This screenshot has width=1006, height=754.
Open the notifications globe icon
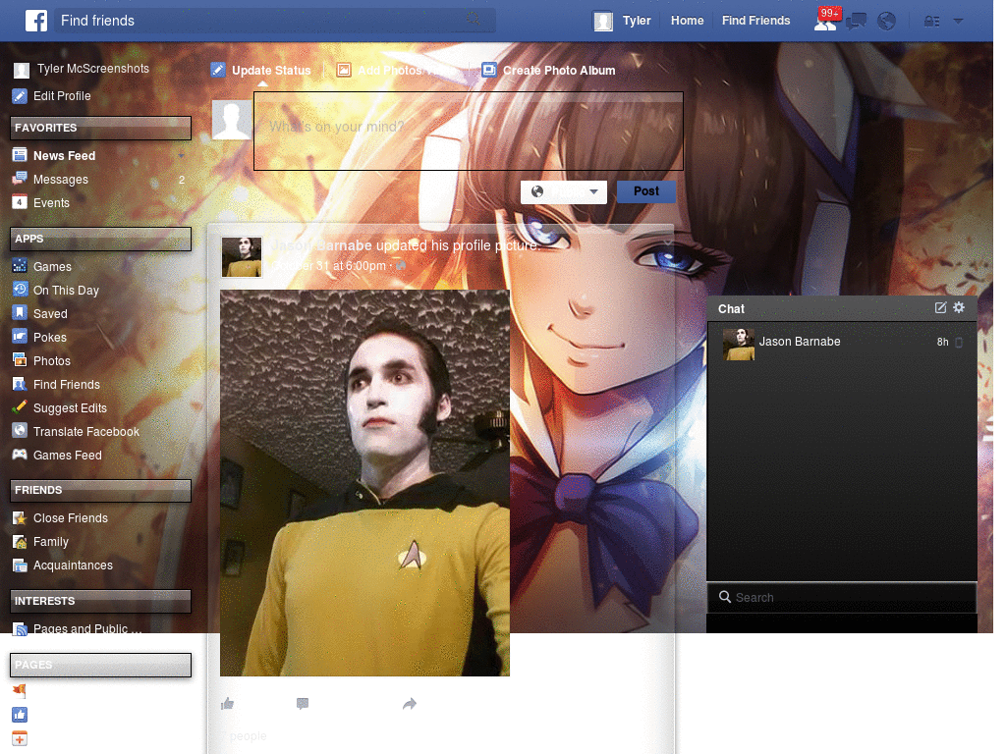pos(887,22)
